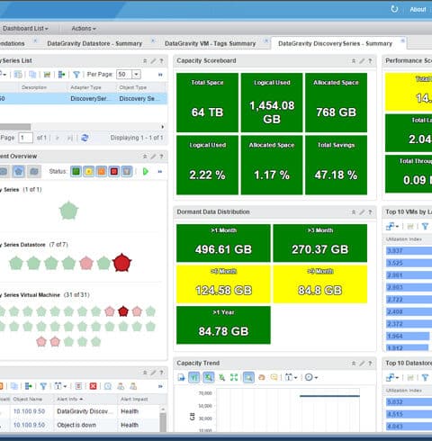Viewport: 432px width, 441px height.
Task: Click the Series List scroll-right arrow
Action: point(163,127)
